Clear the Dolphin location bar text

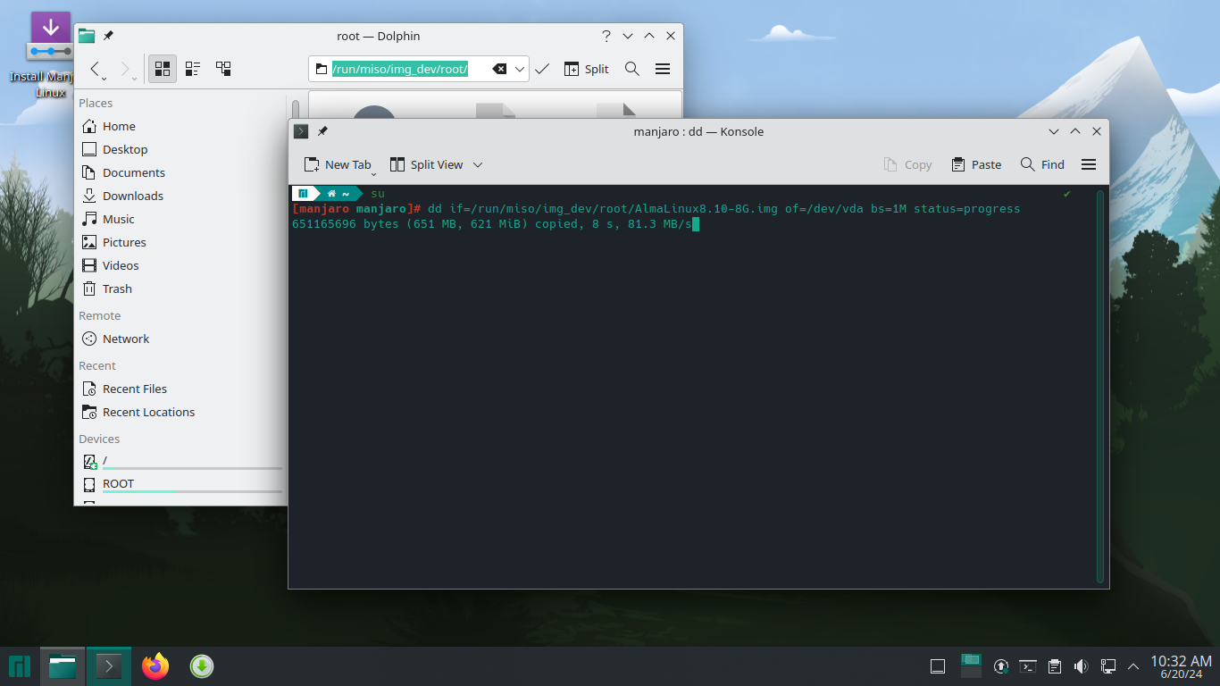[499, 69]
